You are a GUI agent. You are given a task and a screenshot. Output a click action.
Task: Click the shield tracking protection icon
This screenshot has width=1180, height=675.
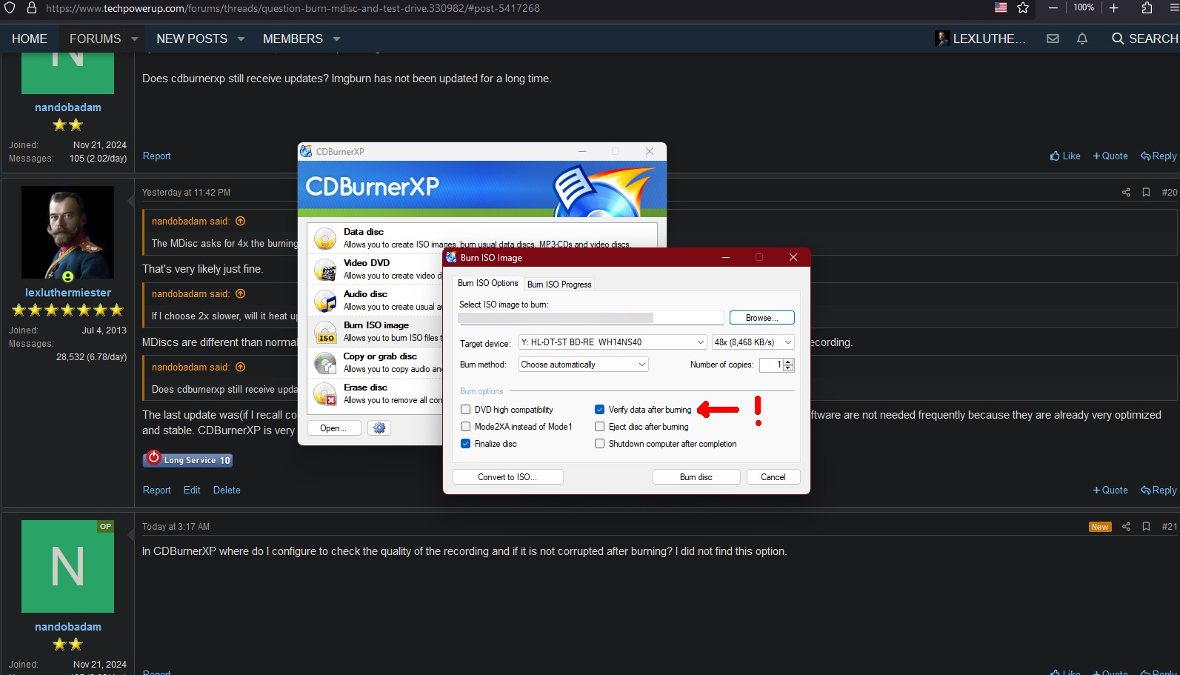10,8
